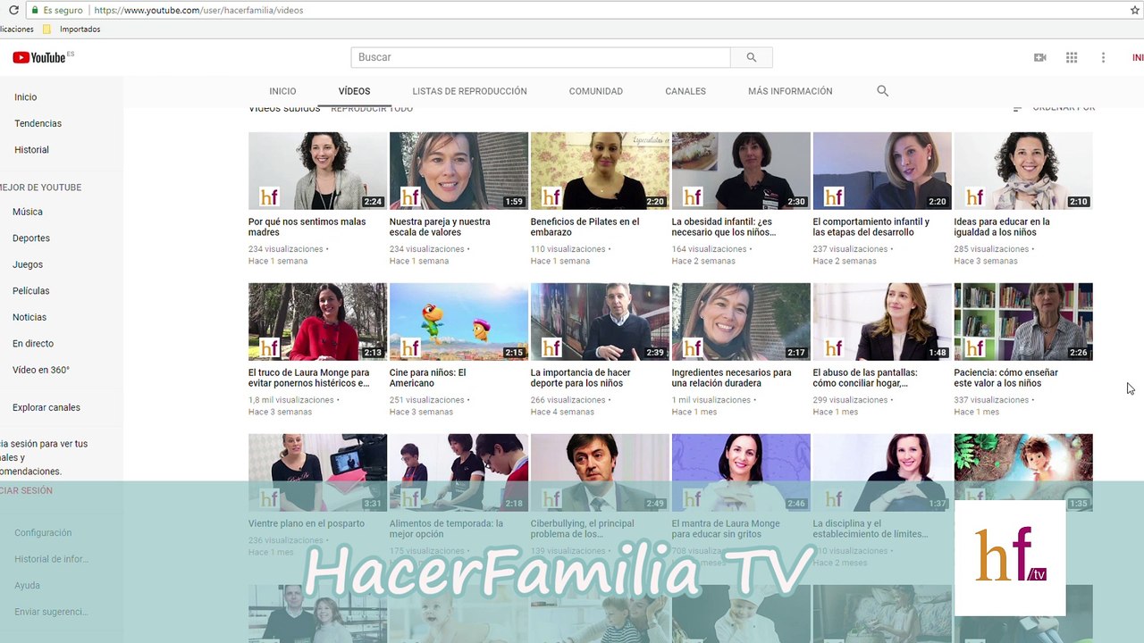
Task: Open thumbnail of Nuestra pareja y nuestra escala
Action: click(458, 171)
